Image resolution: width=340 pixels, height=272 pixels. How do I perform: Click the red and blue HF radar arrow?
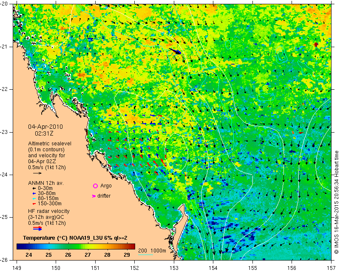pyautogui.click(x=37, y=228)
